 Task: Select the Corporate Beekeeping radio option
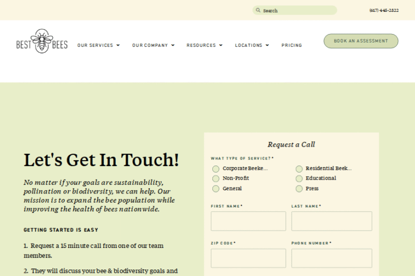(216, 169)
